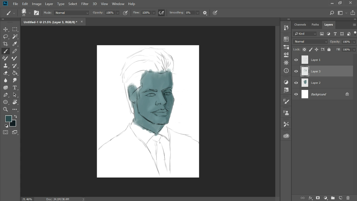Open Creative Cloud Libraries panel icon

[x=286, y=136]
